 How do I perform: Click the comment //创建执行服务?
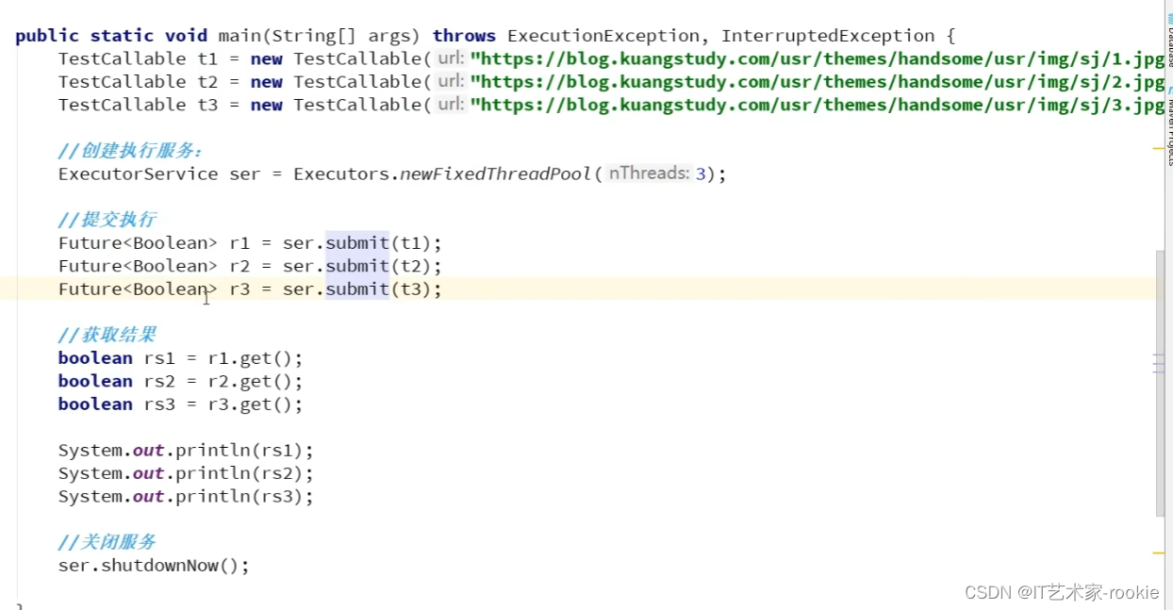pos(131,151)
